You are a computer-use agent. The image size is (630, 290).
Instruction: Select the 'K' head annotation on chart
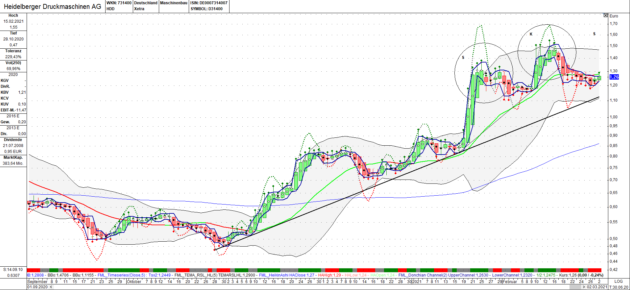tap(531, 34)
